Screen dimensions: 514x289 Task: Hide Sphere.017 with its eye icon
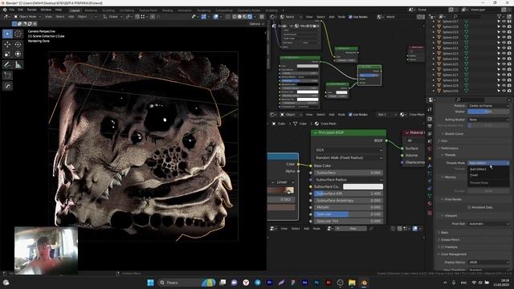tap(504, 22)
